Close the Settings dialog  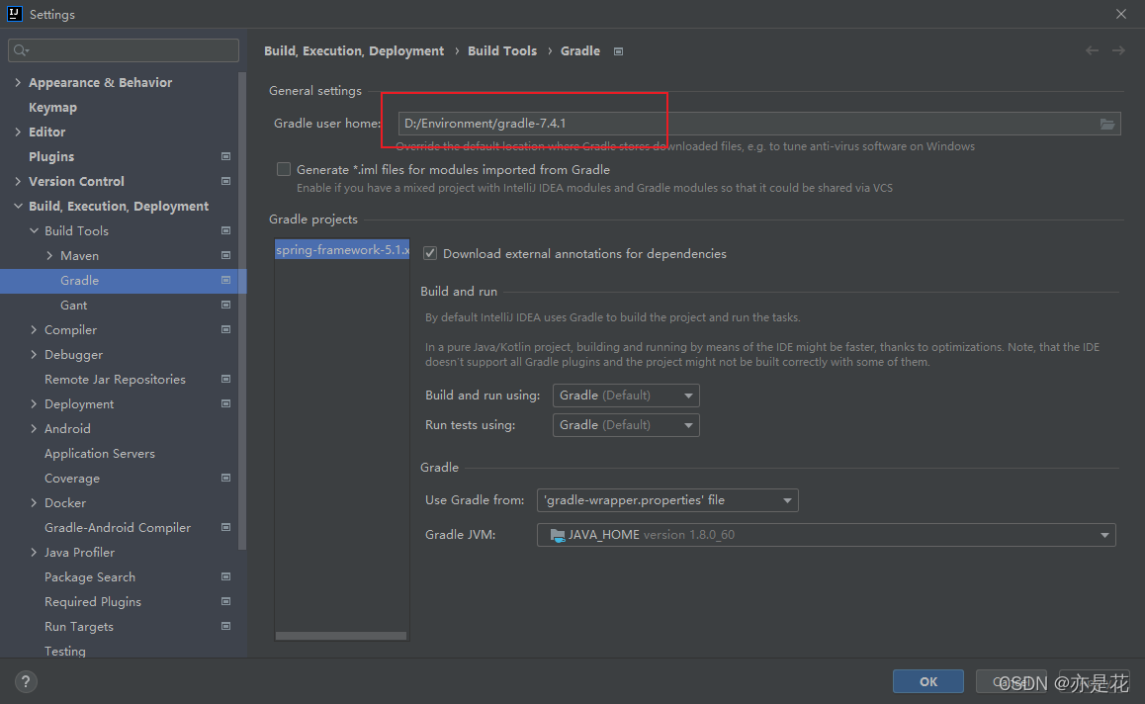(x=1121, y=14)
